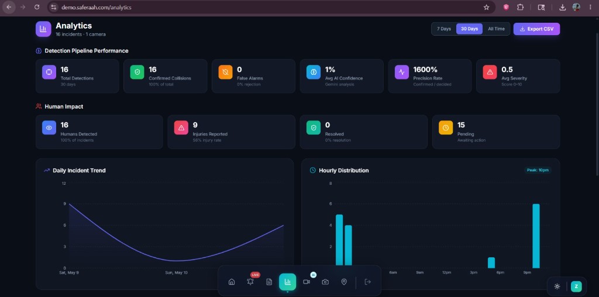Click the Confirmed Collisions shield icon
Image resolution: width=599 pixels, height=297 pixels.
pos(137,72)
